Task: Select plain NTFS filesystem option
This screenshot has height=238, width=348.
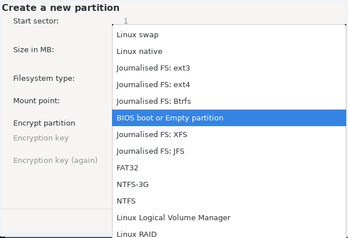Action: (229, 201)
